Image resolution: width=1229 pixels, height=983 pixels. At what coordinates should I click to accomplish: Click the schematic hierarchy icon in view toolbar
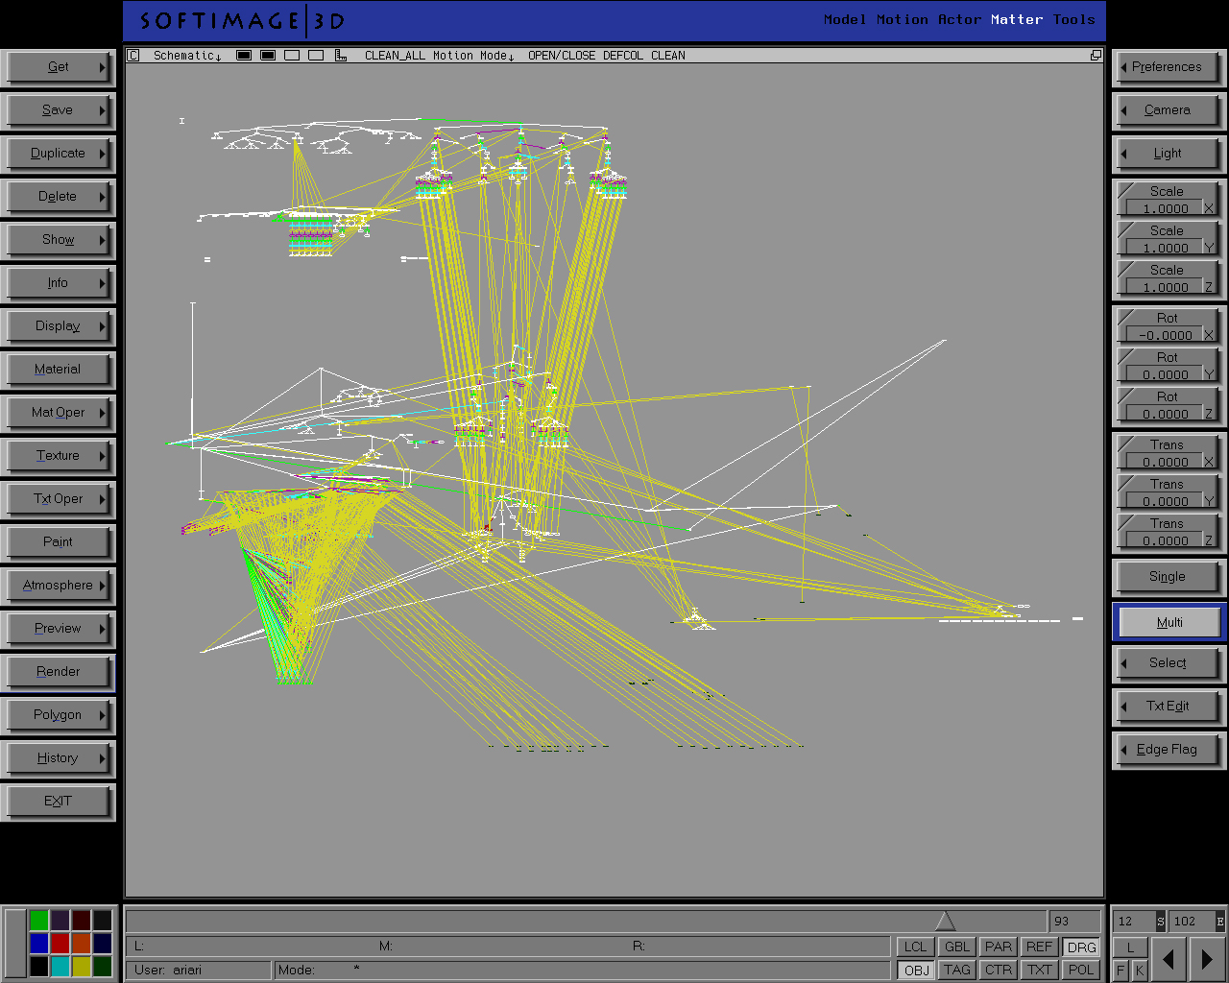point(341,56)
